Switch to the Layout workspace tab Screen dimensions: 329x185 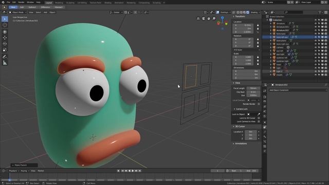point(49,3)
